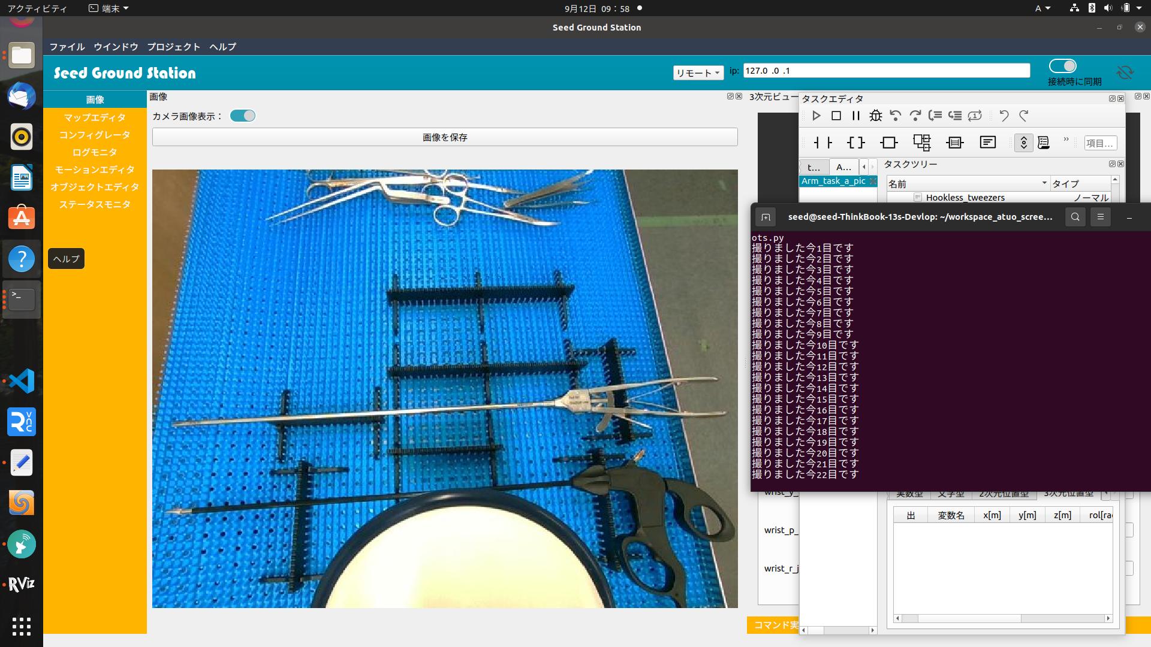Click the 変数名 column header
Image resolution: width=1151 pixels, height=647 pixels.
click(x=951, y=515)
